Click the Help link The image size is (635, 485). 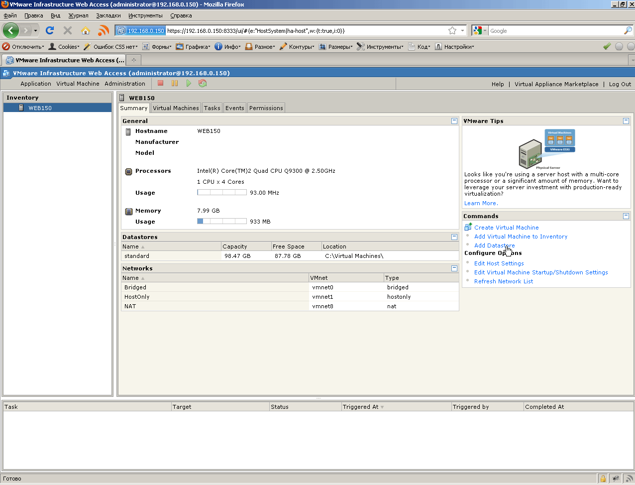[498, 84]
